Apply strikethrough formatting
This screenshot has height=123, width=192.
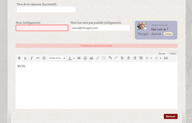coord(38,58)
